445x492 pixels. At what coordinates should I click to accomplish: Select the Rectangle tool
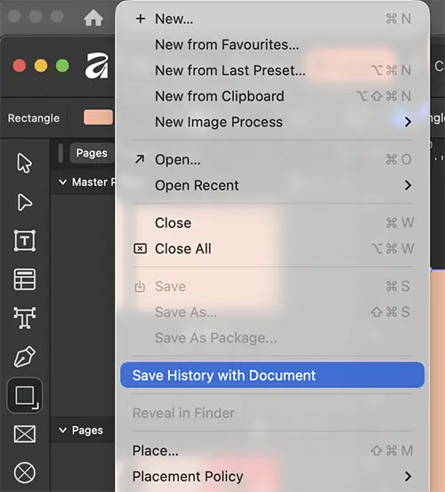pos(25,395)
